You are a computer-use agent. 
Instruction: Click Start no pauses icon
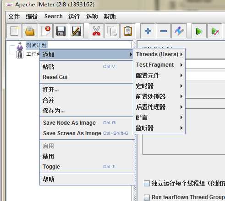point(215,31)
